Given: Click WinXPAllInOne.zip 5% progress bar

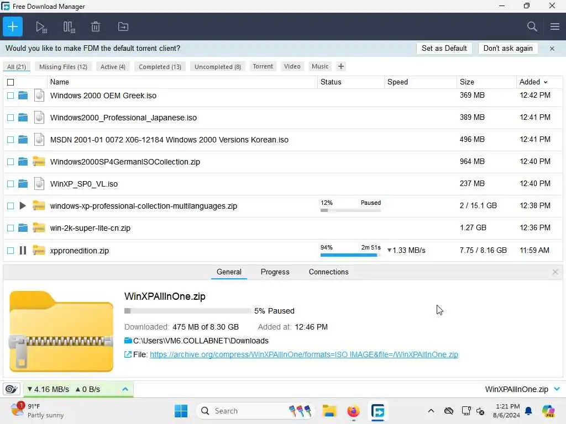Looking at the screenshot, I should tap(187, 311).
